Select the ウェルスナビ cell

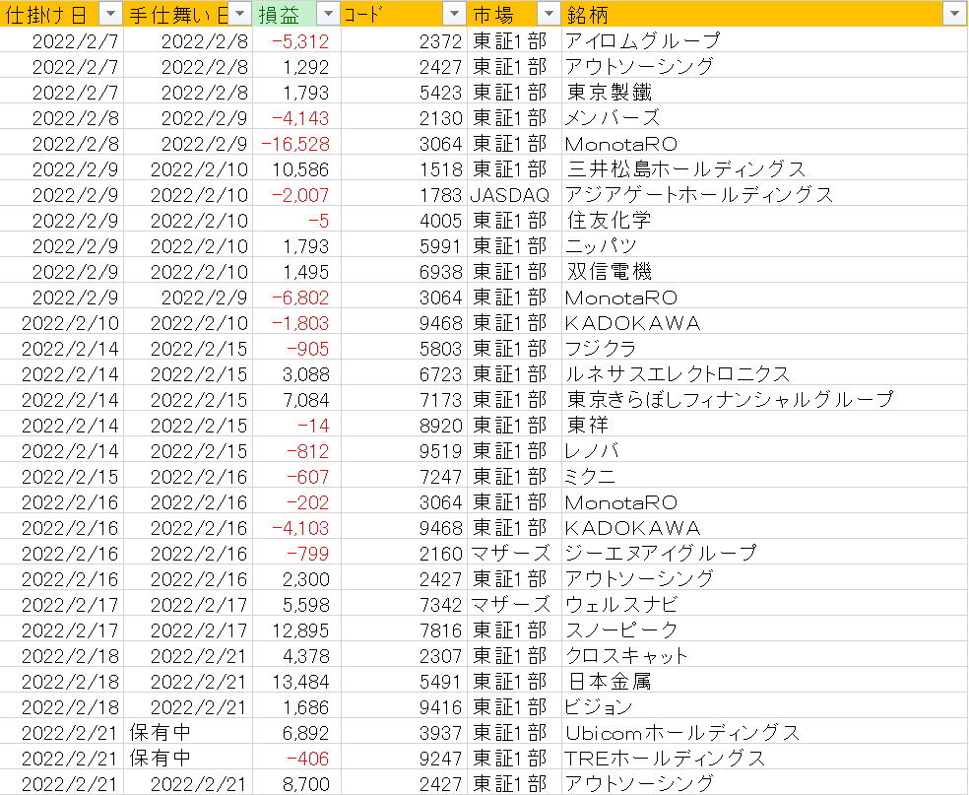click(x=765, y=605)
